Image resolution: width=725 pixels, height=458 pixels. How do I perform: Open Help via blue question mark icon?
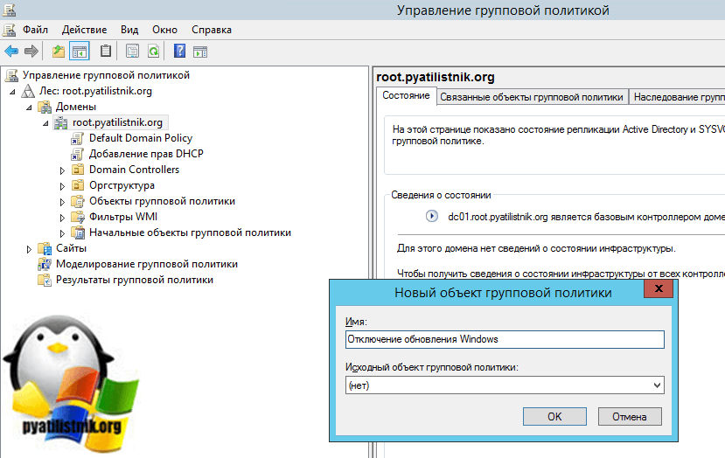(x=179, y=52)
